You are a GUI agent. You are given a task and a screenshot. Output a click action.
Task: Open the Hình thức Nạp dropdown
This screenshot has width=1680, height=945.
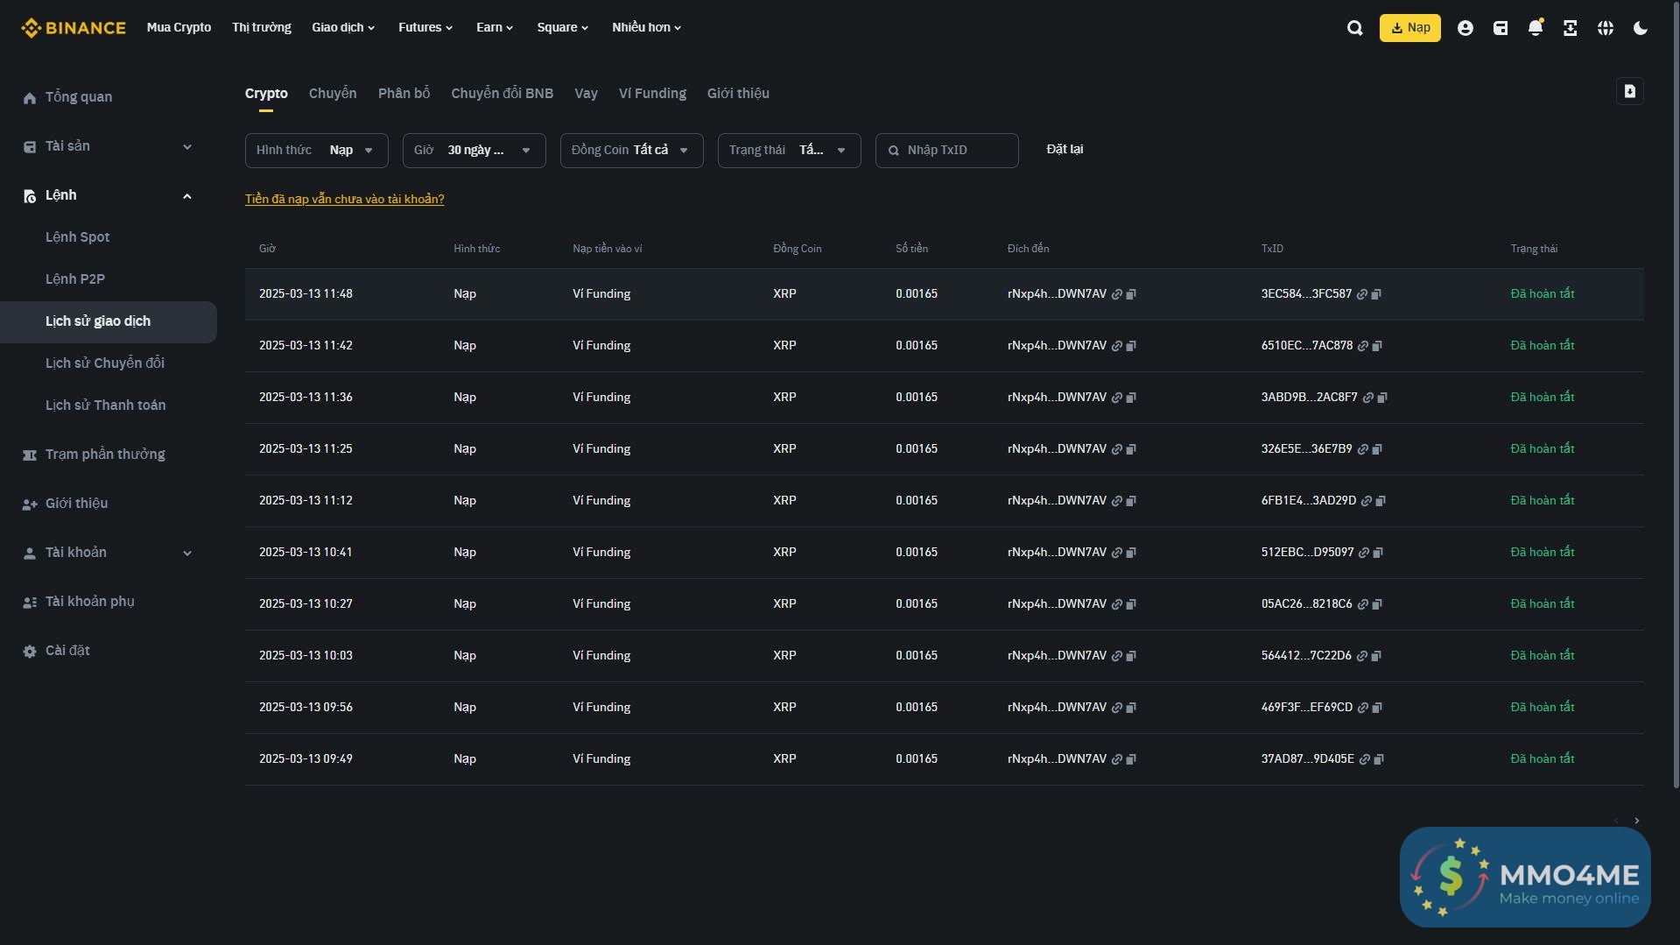[316, 151]
